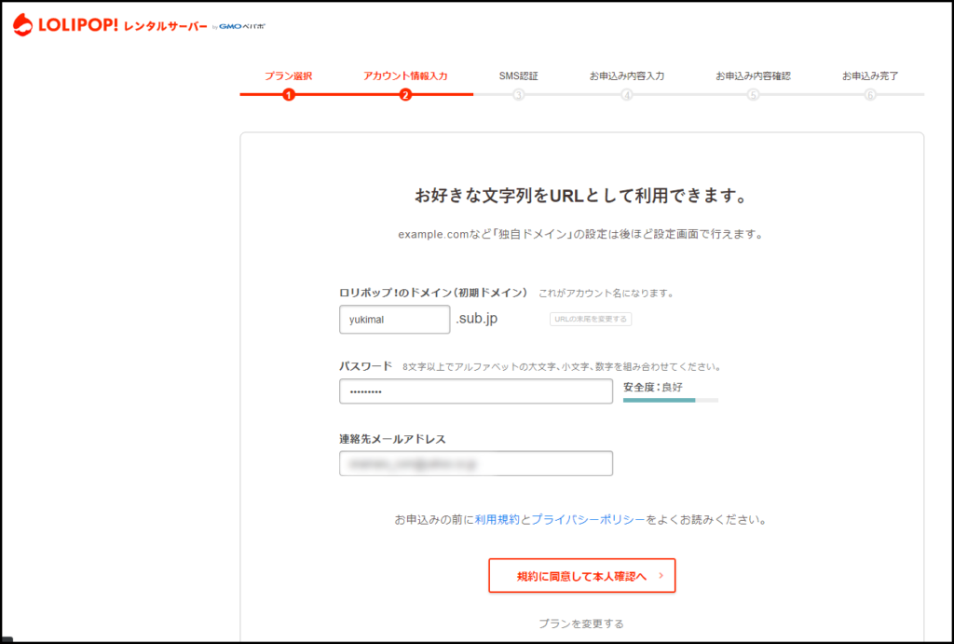This screenshot has width=954, height=644.
Task: Click the LOLIPOP! logo icon
Action: pos(22,26)
